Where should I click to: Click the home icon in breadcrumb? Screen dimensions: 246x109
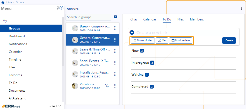point(3,3)
